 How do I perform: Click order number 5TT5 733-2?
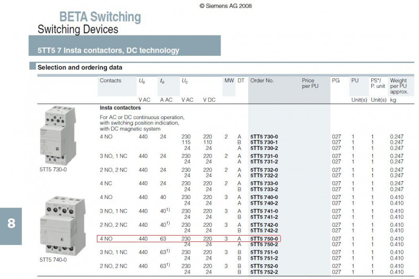pyautogui.click(x=264, y=190)
